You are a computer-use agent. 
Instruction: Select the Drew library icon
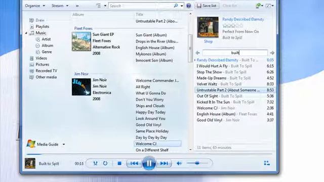pos(31,20)
